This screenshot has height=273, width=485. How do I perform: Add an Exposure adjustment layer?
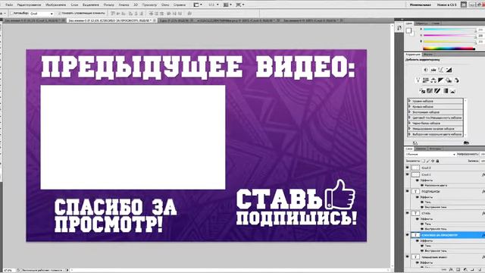coord(449,70)
